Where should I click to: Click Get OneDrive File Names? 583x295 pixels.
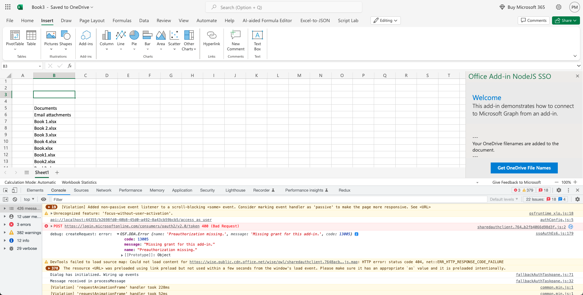point(523,168)
